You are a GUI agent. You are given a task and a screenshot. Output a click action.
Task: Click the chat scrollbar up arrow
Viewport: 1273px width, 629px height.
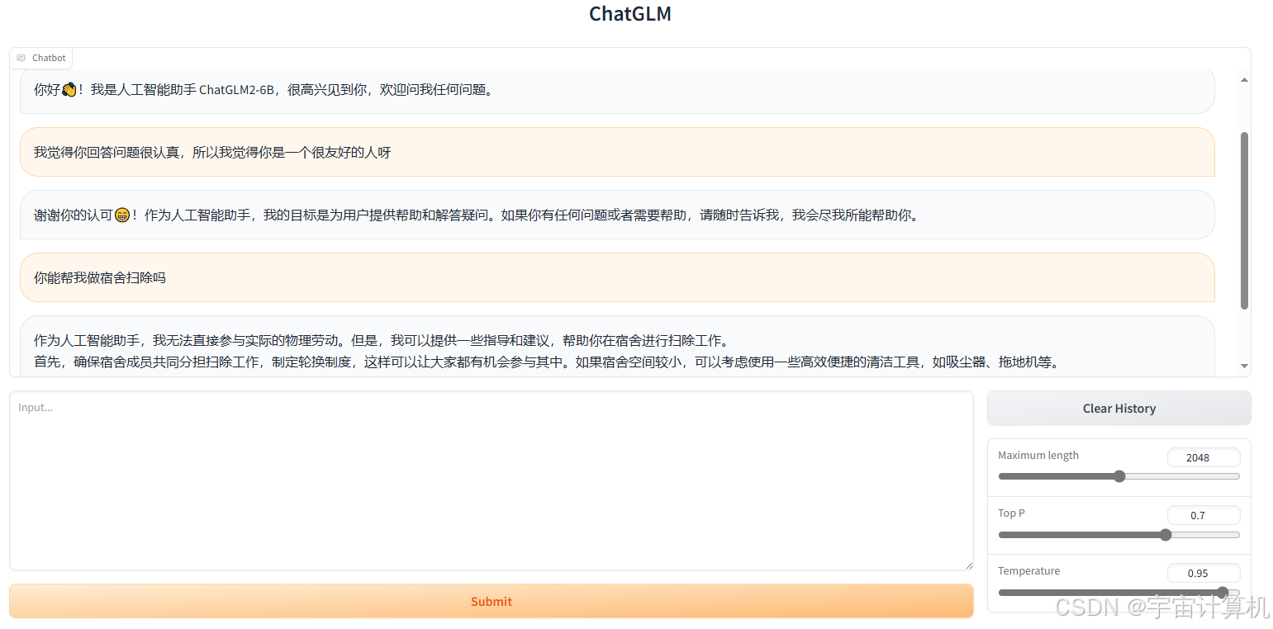click(1244, 79)
